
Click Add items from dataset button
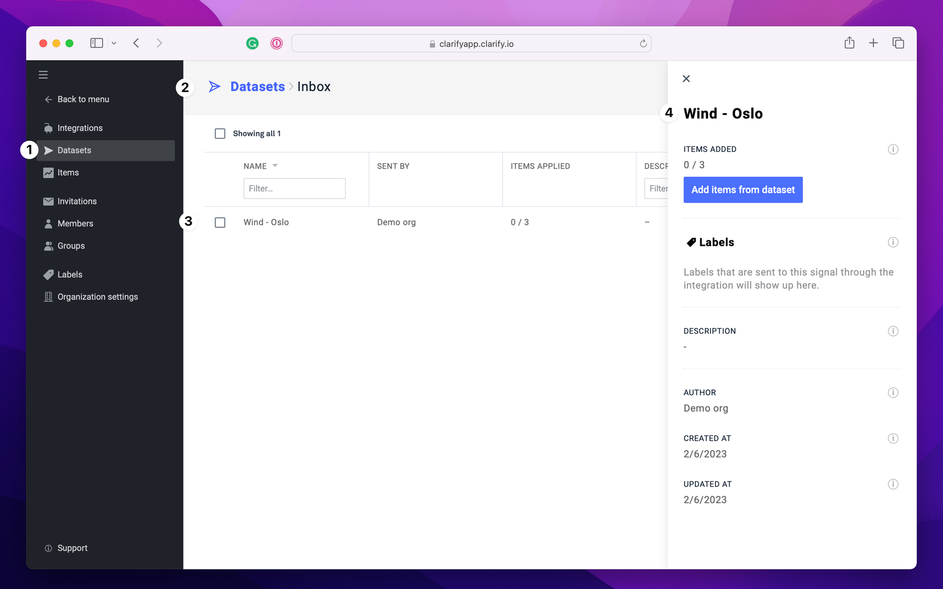(x=743, y=190)
